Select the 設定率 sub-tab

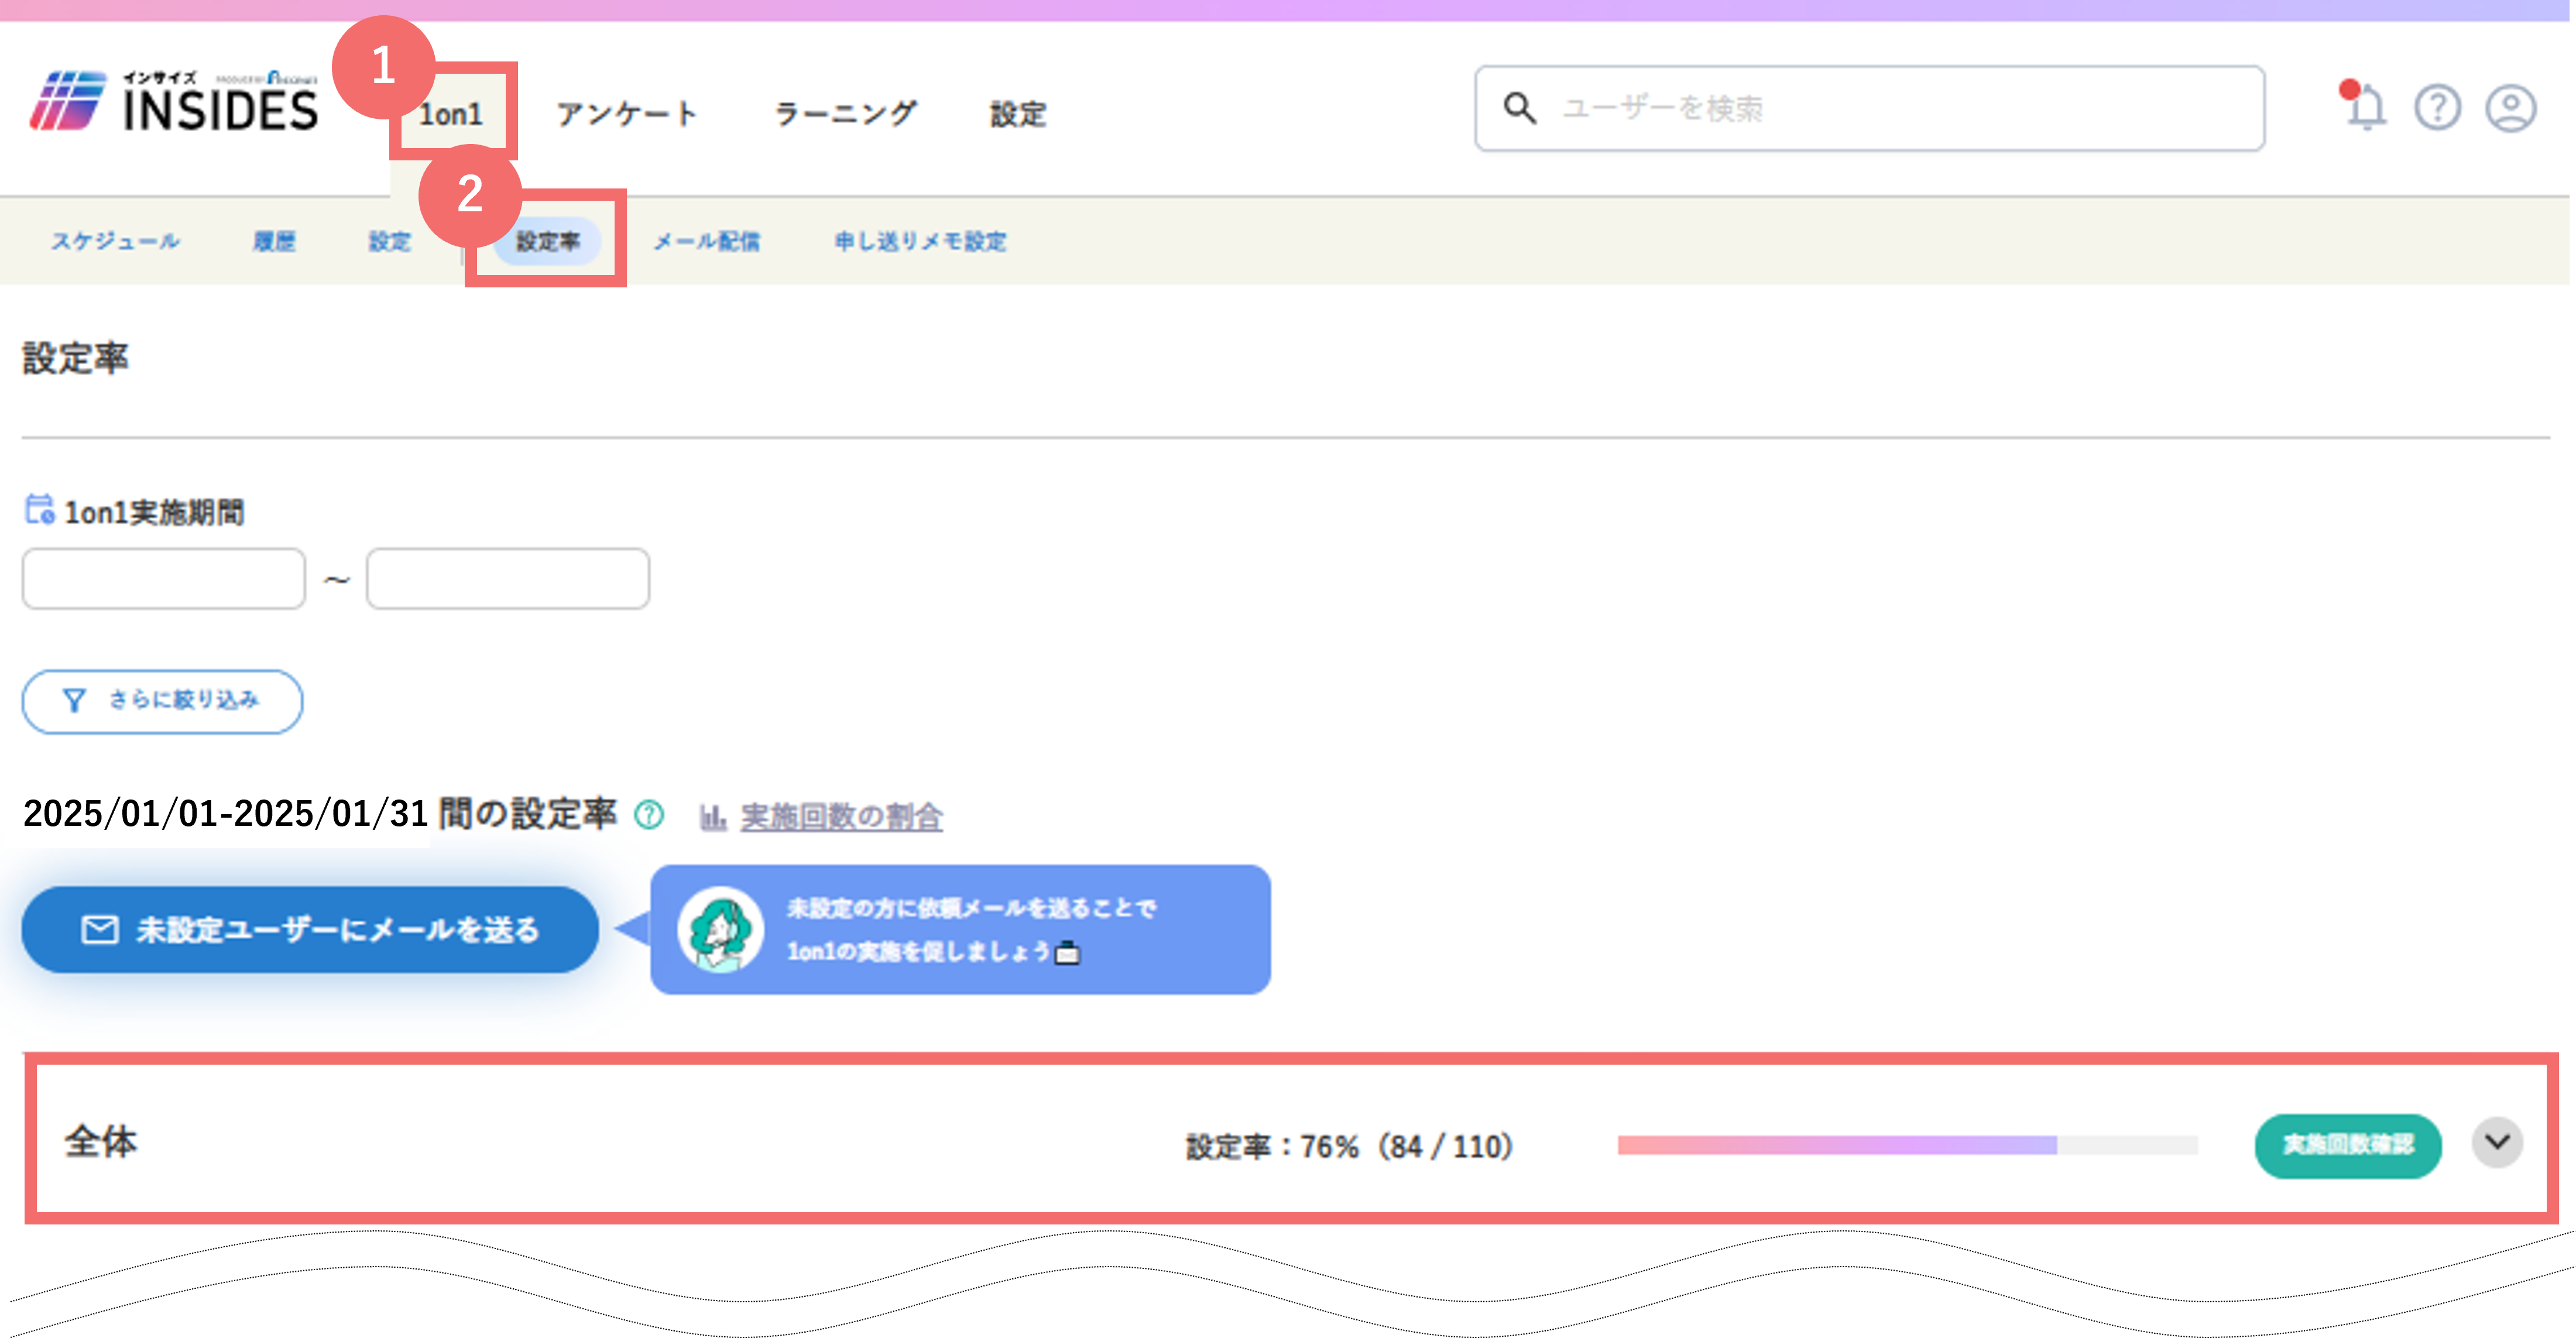547,241
